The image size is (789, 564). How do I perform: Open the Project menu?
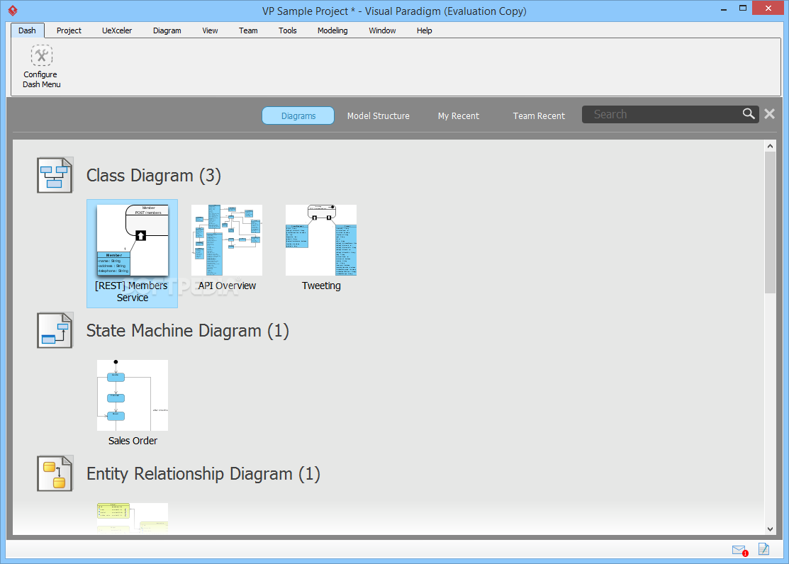click(69, 30)
